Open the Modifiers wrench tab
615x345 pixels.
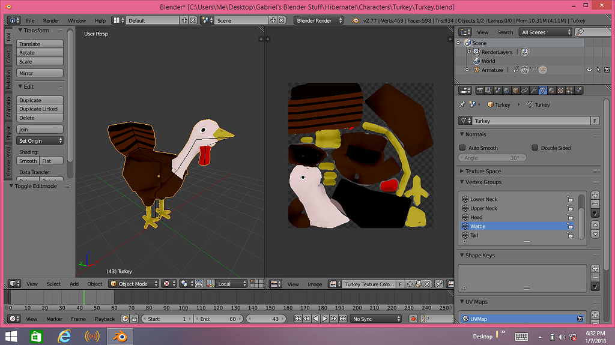click(x=533, y=91)
